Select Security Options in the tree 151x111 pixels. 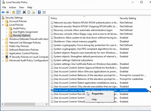pyautogui.click(x=22, y=36)
